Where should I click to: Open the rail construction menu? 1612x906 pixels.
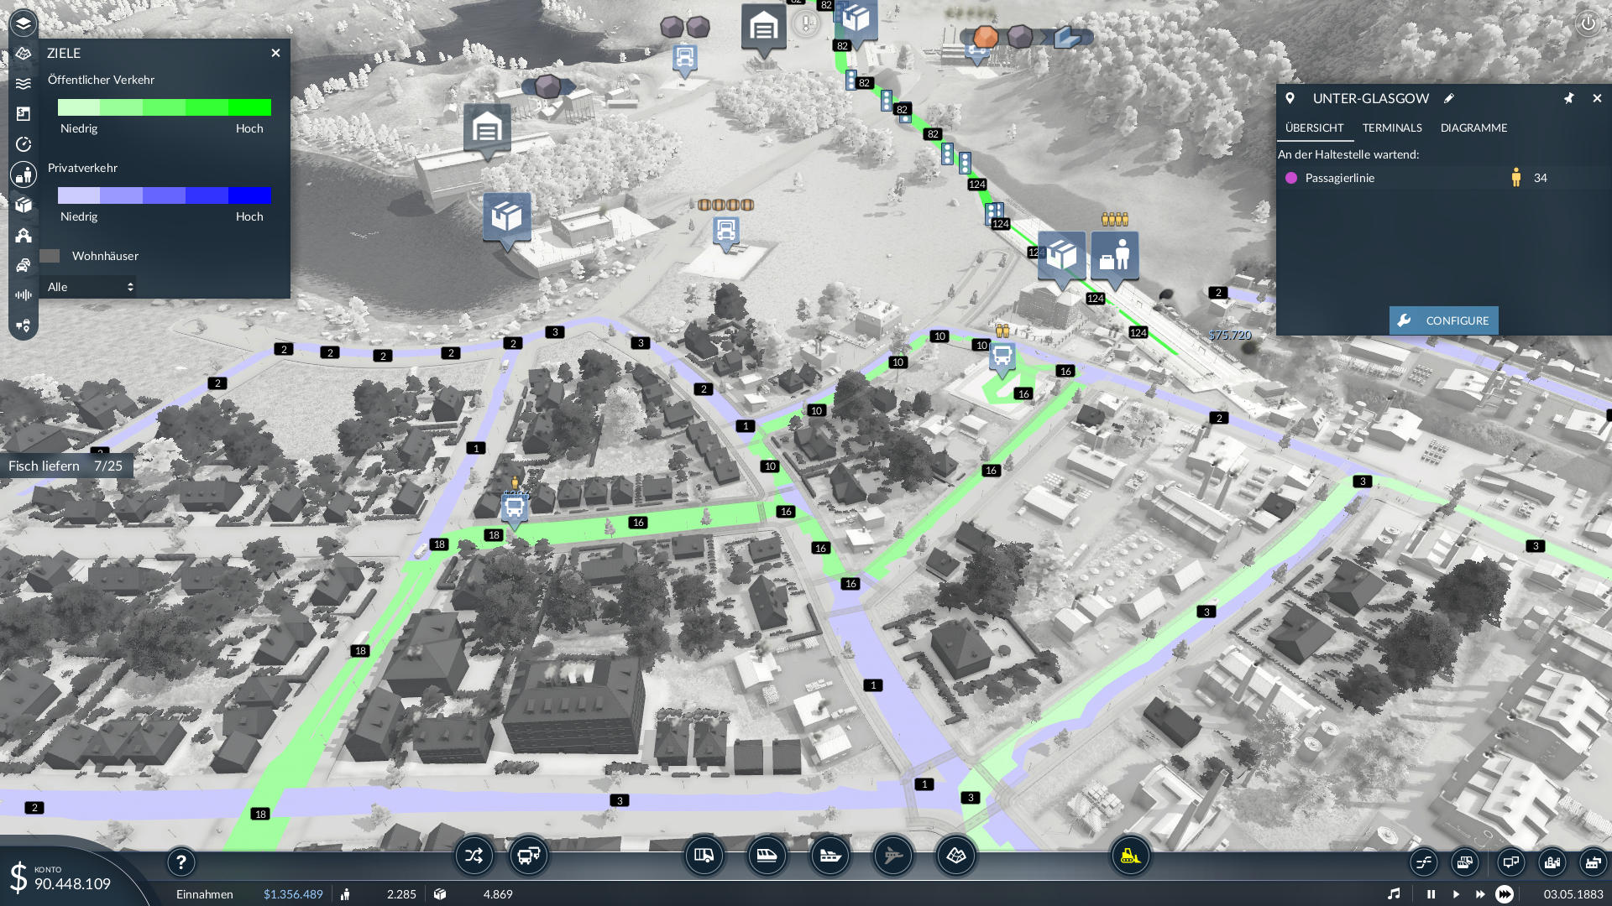point(767,856)
